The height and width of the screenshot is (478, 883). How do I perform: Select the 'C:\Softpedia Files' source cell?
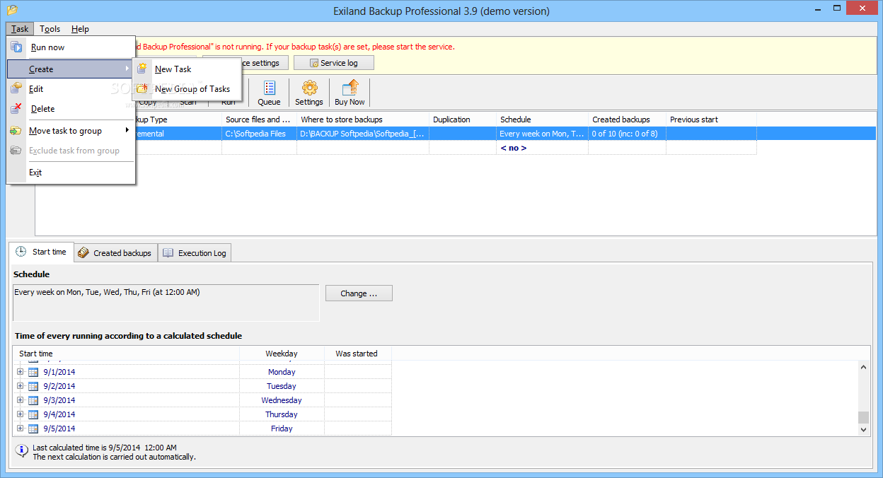click(x=259, y=134)
